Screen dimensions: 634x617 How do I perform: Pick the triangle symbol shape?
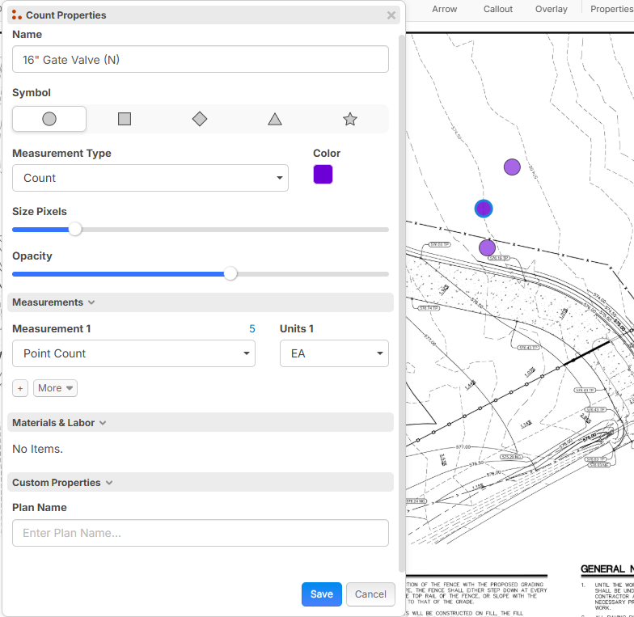tap(275, 119)
